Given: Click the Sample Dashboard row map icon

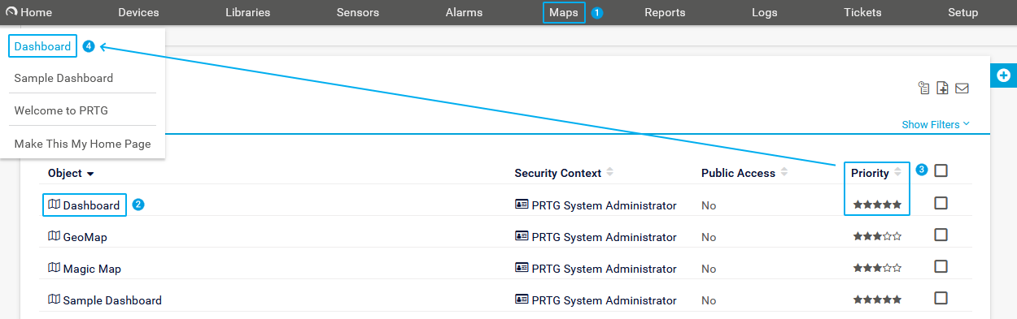Looking at the screenshot, I should point(55,300).
